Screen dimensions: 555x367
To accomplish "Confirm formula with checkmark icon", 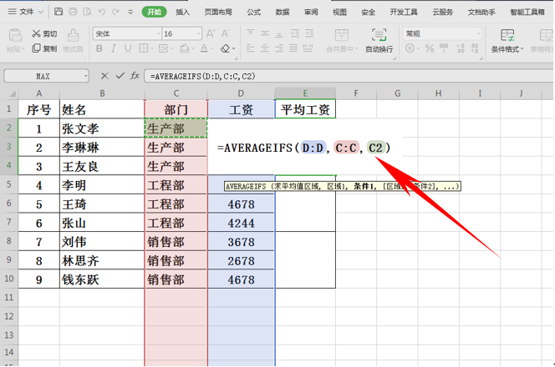I will click(120, 76).
